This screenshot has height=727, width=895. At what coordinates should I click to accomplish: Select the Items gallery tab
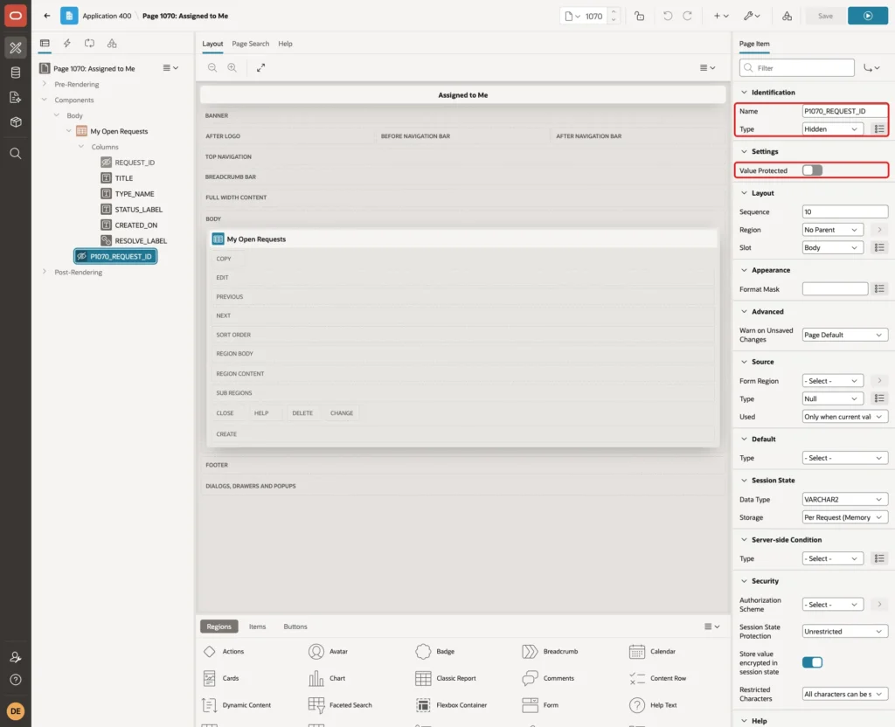pos(258,627)
